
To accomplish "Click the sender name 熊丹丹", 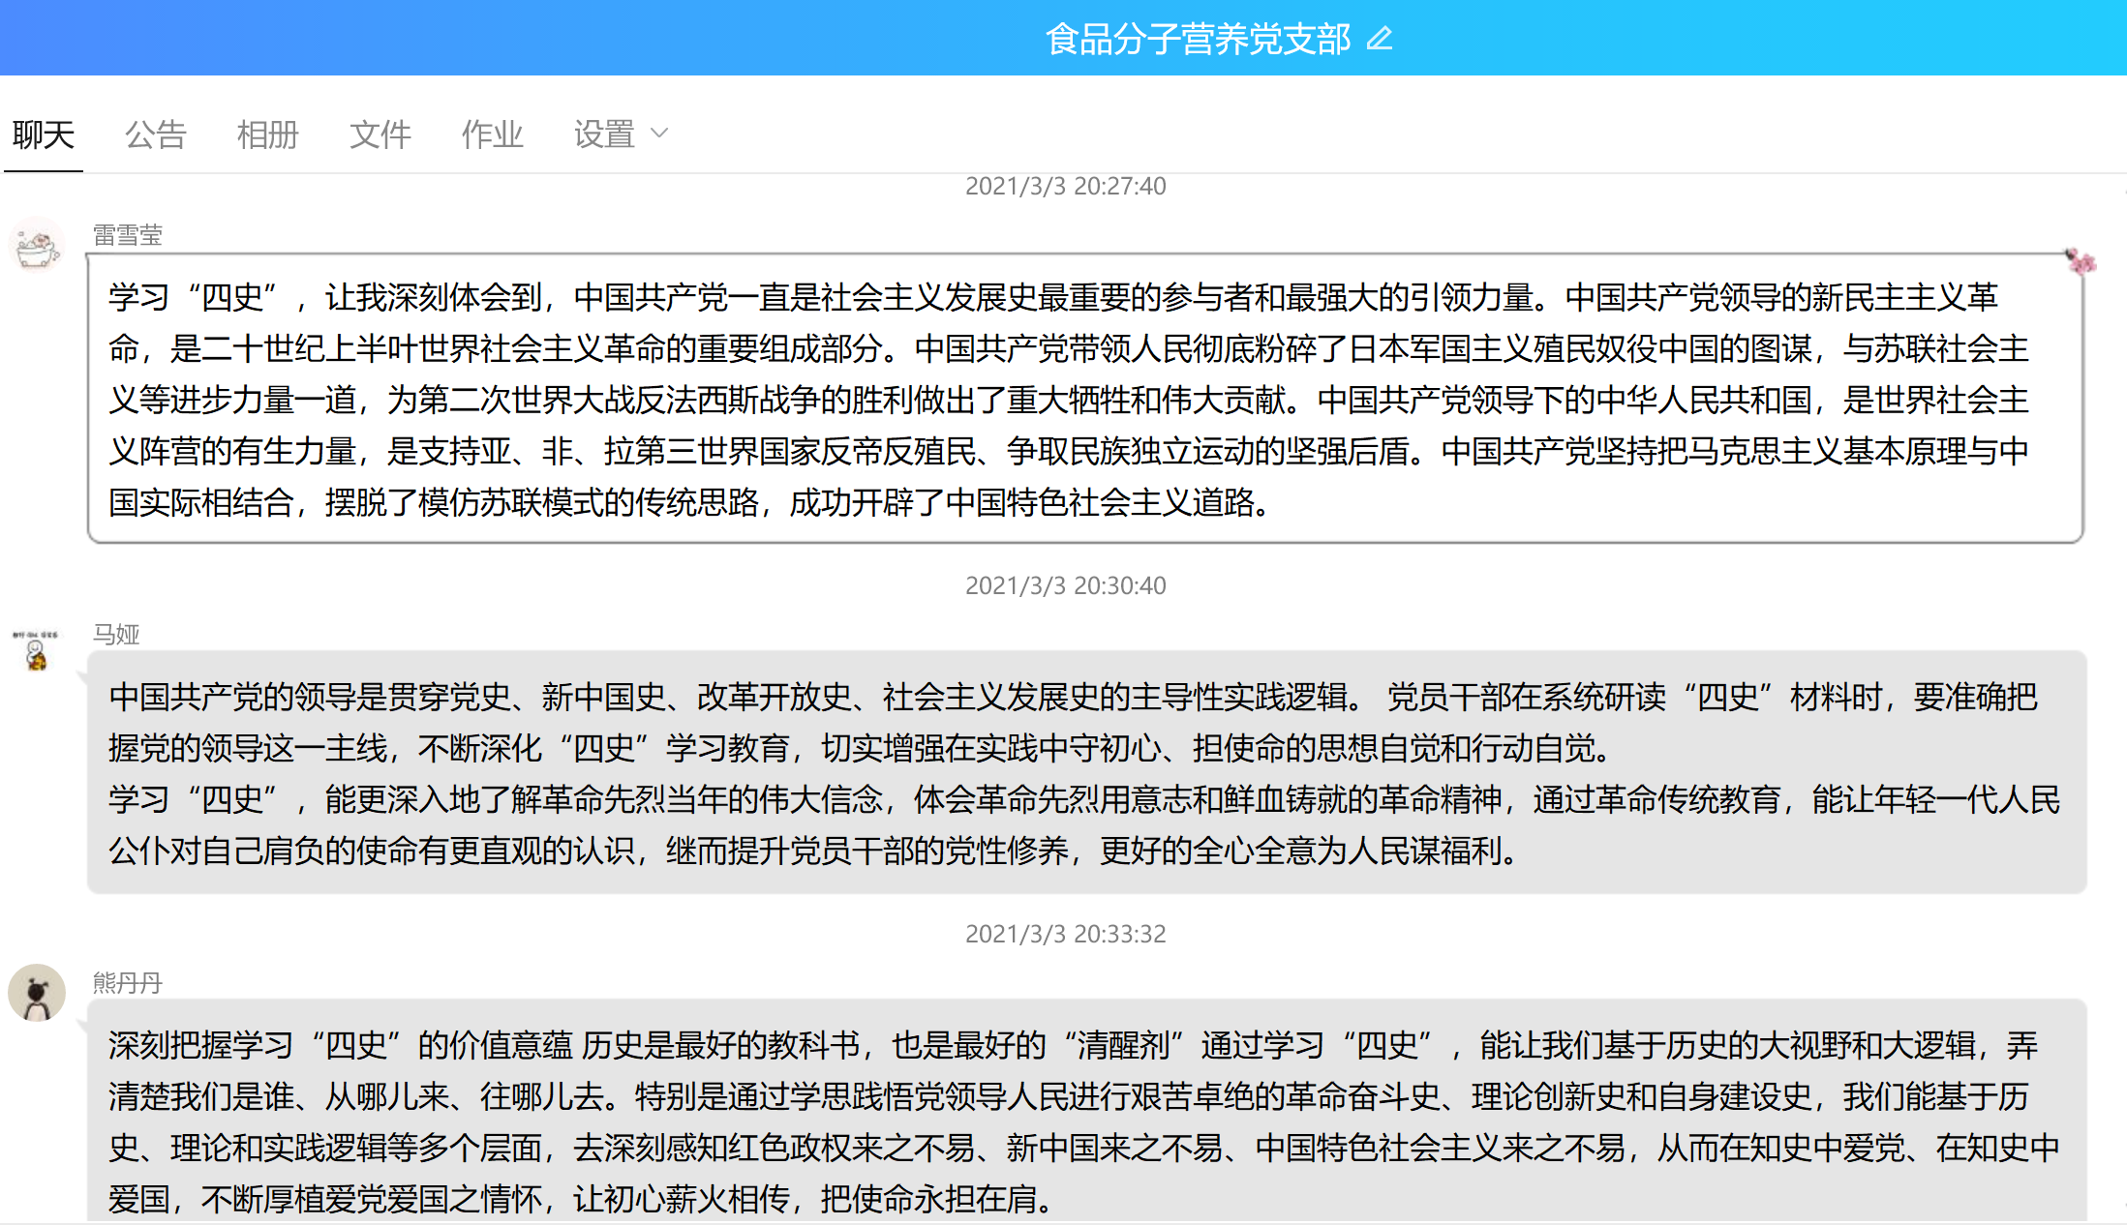I will [127, 983].
